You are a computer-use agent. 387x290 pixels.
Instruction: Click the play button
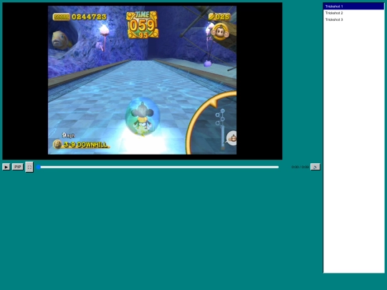(6, 167)
